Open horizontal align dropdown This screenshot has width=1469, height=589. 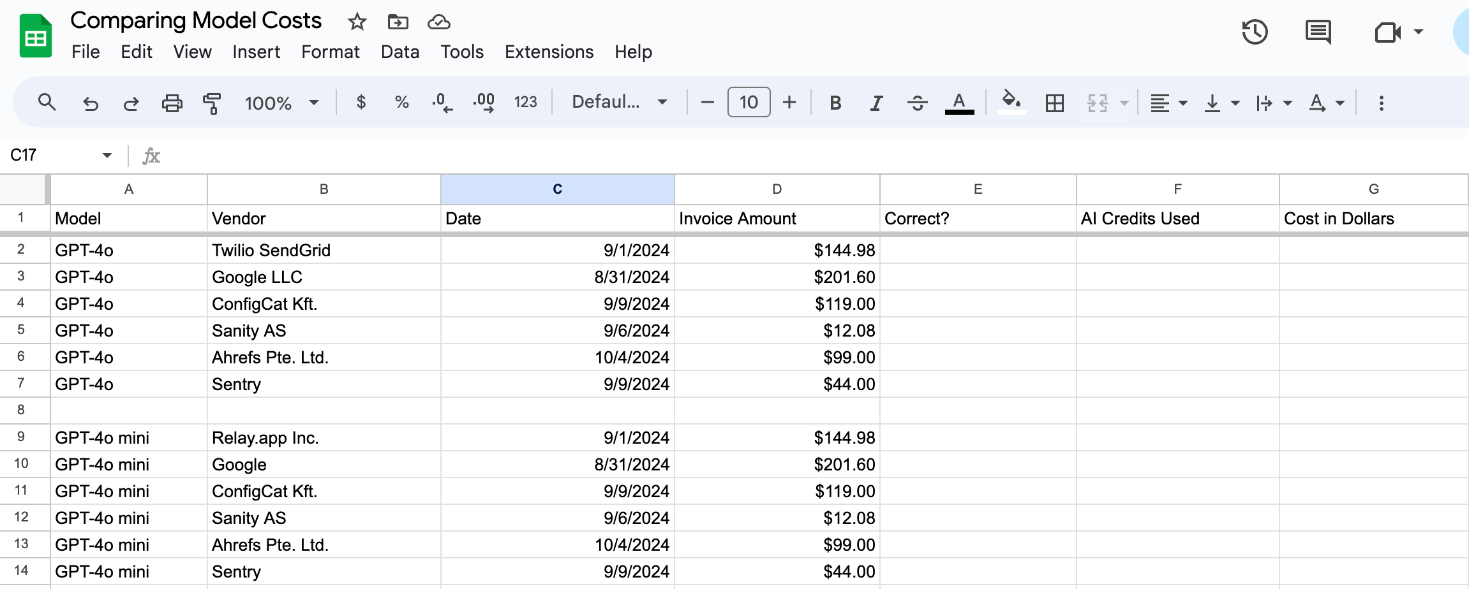[x=1168, y=103]
